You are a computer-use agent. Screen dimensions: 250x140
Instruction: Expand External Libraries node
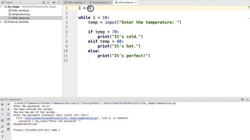(x=1, y=22)
